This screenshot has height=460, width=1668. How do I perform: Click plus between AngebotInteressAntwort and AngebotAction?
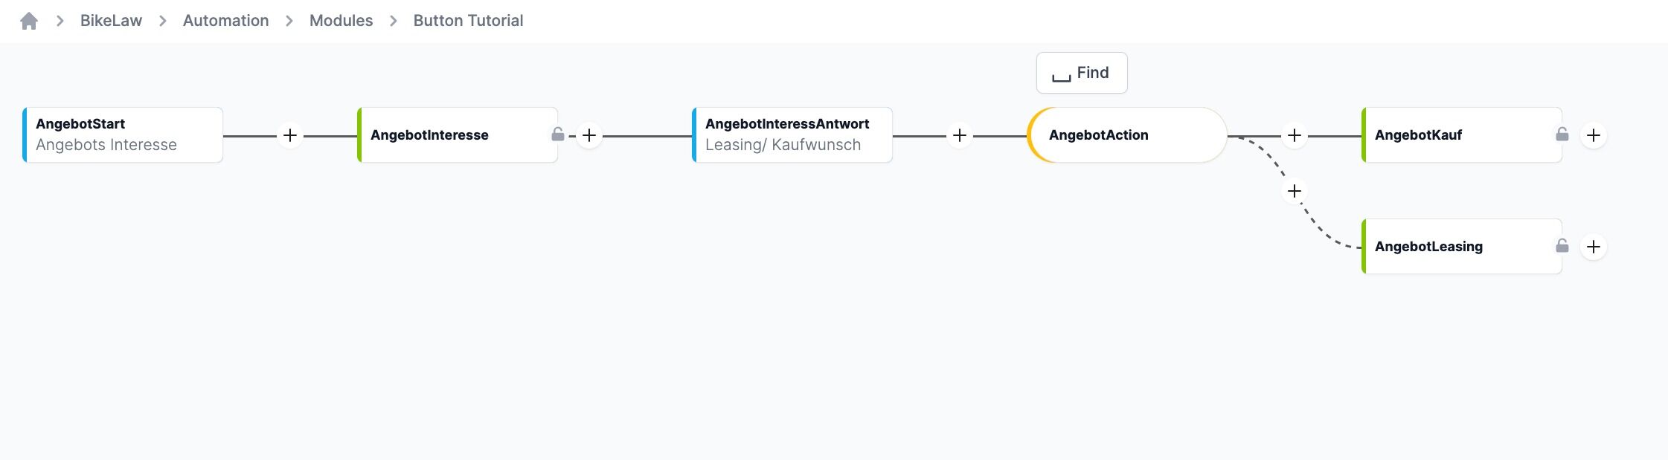[x=960, y=135]
